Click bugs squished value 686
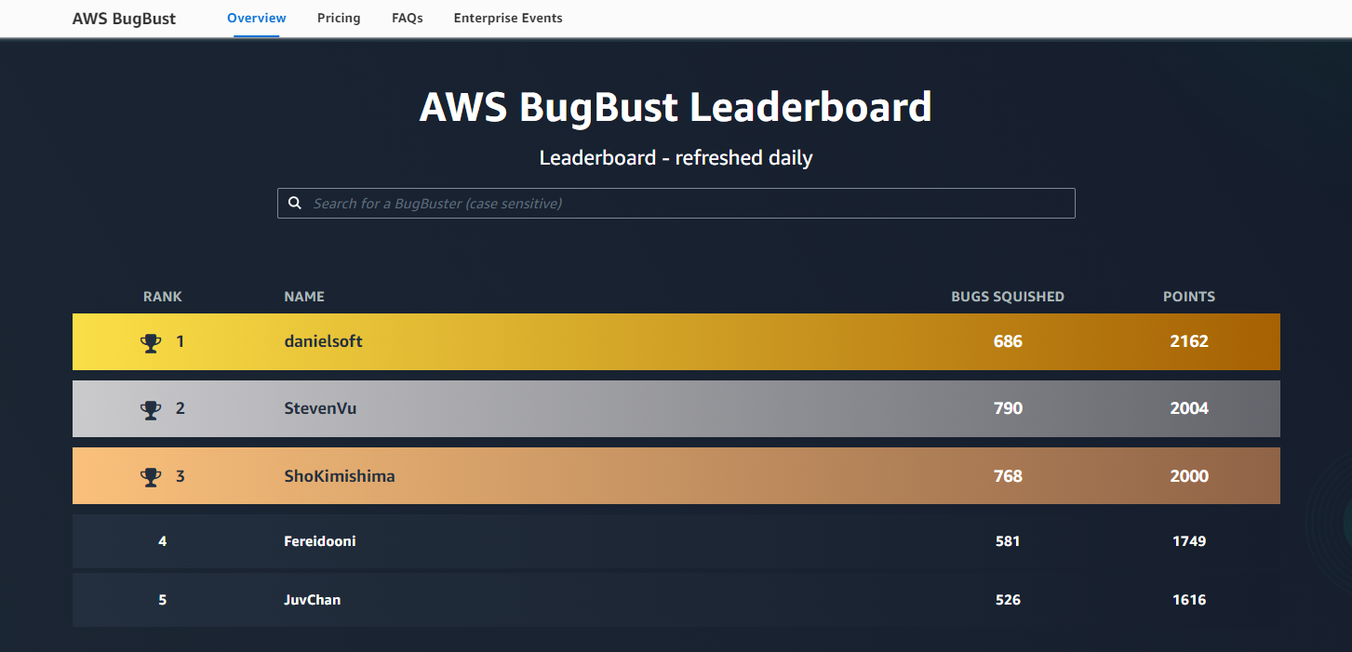Image resolution: width=1352 pixels, height=652 pixels. coord(1008,341)
